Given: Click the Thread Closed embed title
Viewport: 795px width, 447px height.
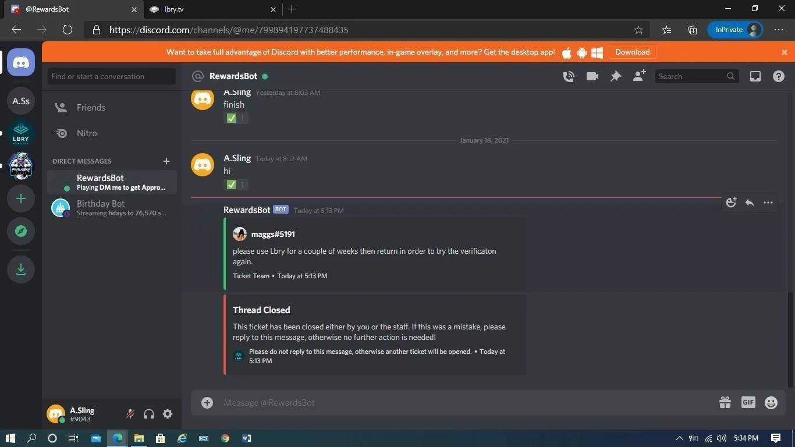Looking at the screenshot, I should (x=261, y=310).
